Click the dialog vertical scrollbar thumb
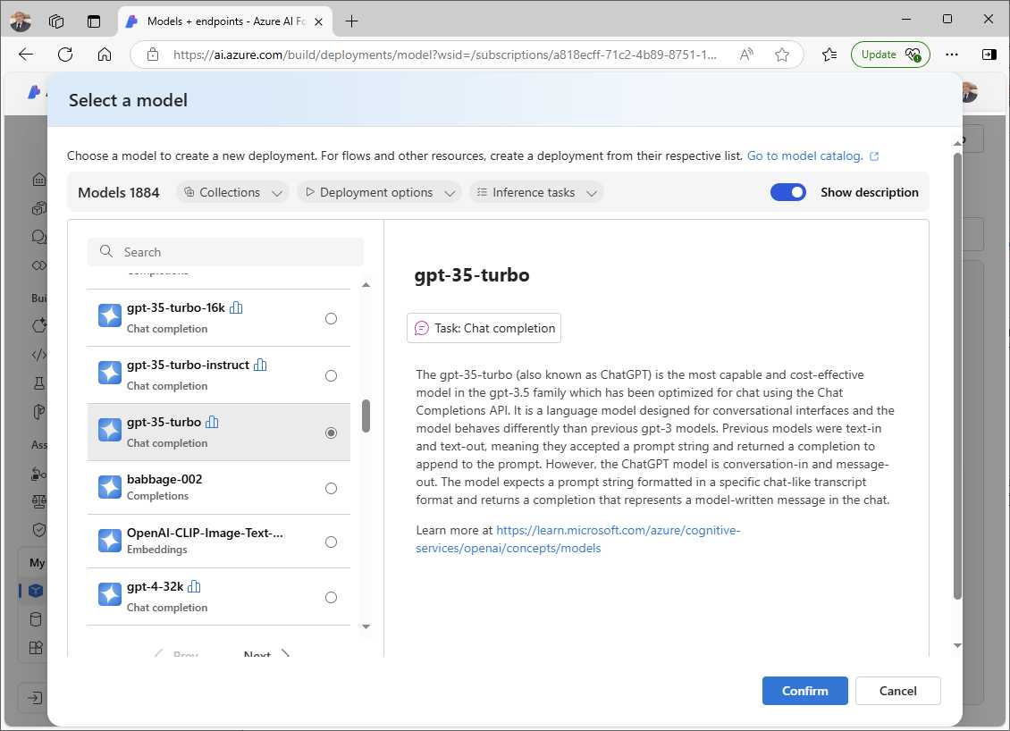The width and height of the screenshot is (1010, 731). 957,377
